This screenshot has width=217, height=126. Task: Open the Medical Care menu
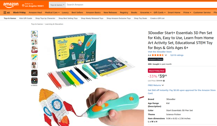click(x=52, y=12)
